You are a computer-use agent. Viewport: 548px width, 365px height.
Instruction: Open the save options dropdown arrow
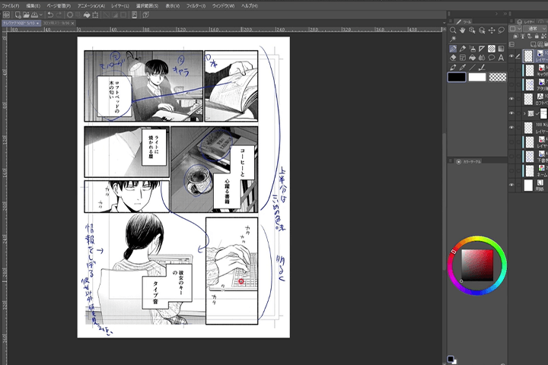[41, 14]
